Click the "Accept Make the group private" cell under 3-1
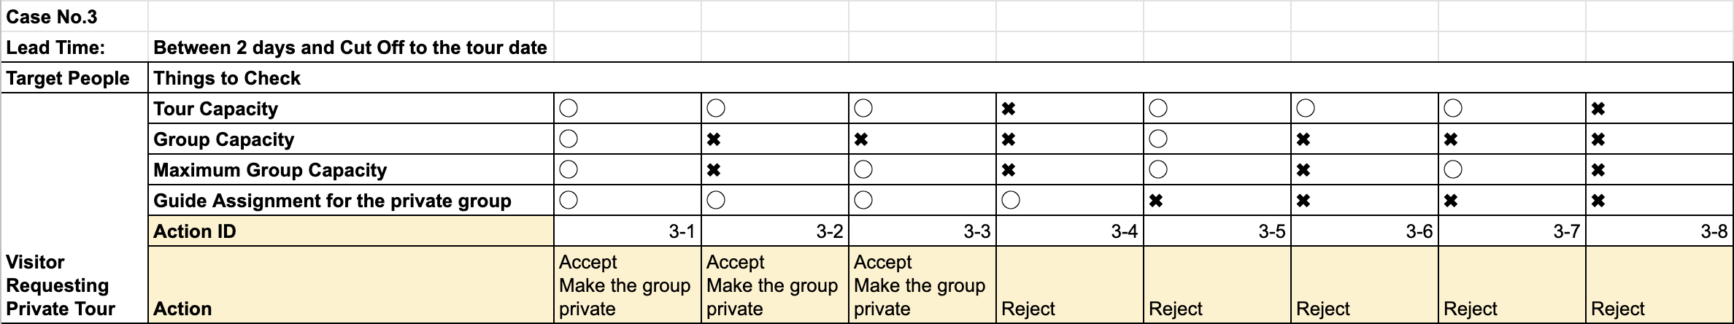 click(x=626, y=285)
